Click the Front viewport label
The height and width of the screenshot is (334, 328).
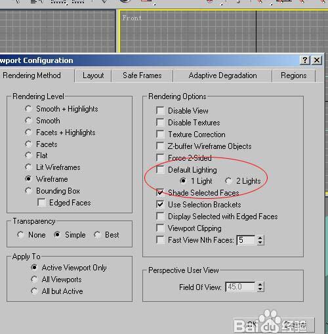tap(132, 18)
